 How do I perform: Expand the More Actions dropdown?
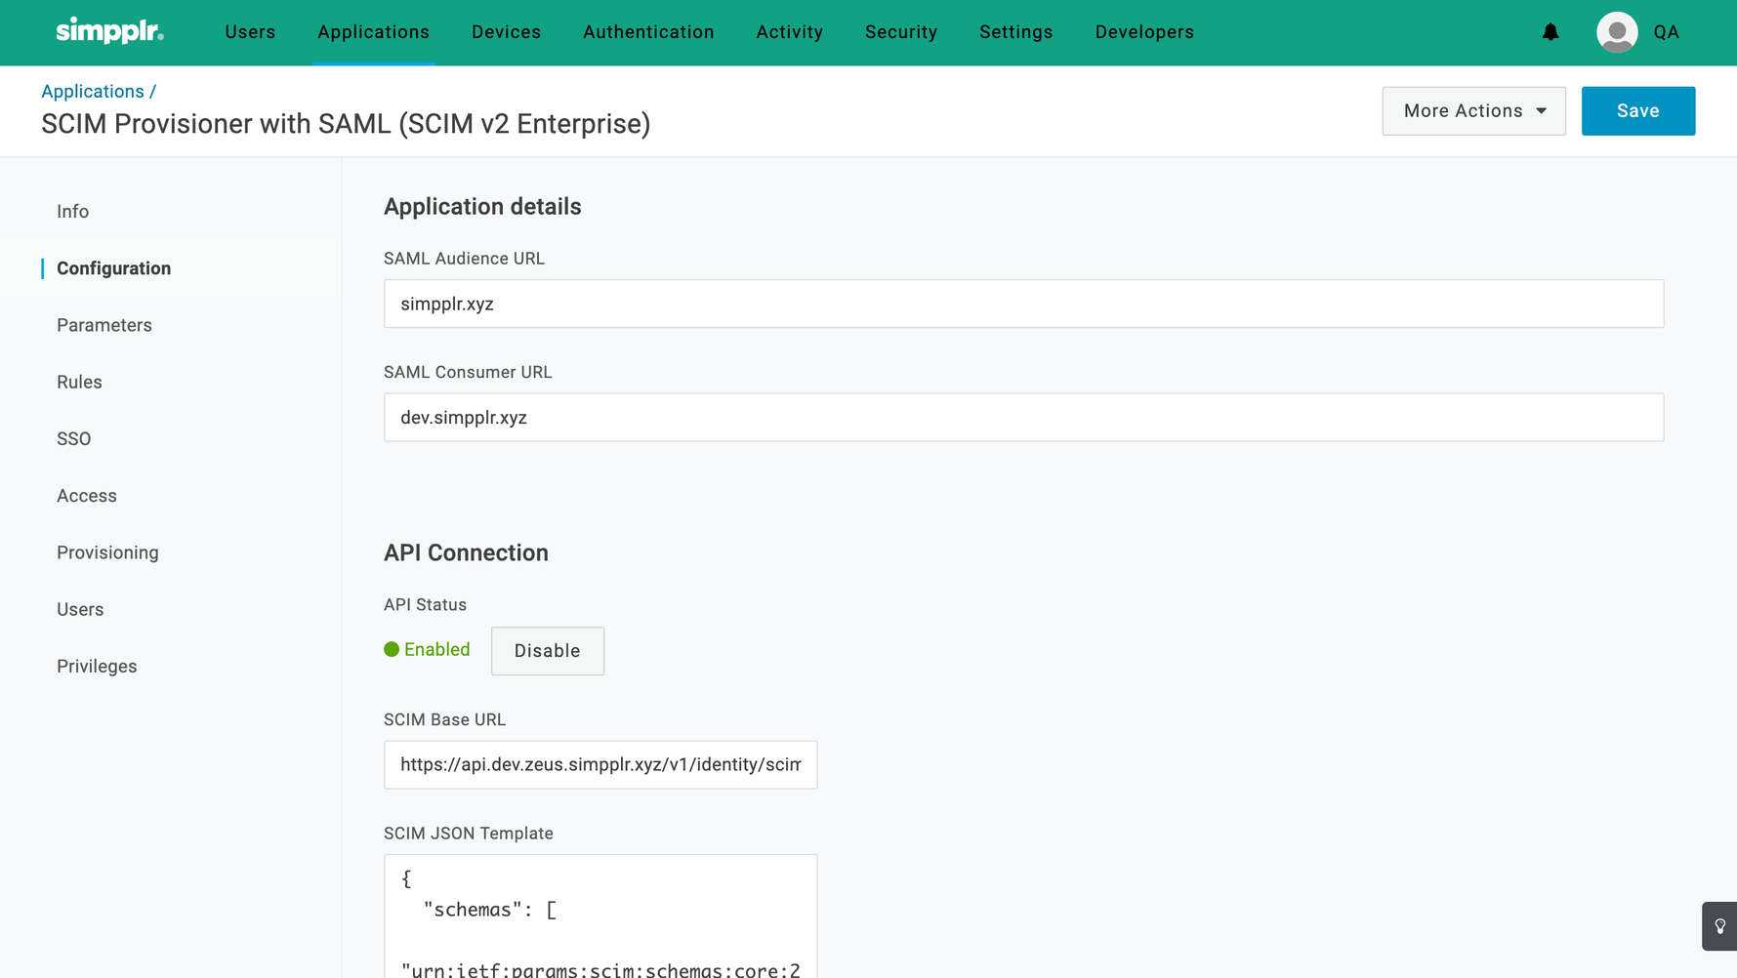pyautogui.click(x=1473, y=111)
